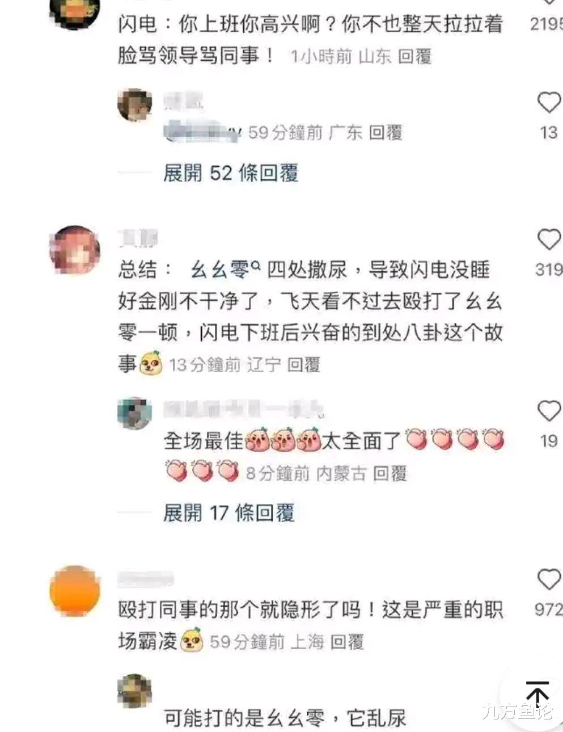
Task: Like the comment with 13 likes
Action: pyautogui.click(x=548, y=103)
